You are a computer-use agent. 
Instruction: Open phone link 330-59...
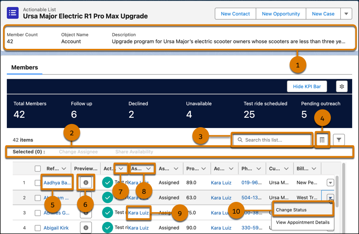[252, 228]
